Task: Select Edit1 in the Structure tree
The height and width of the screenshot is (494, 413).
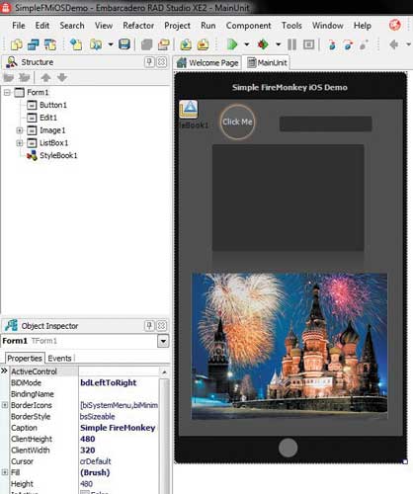Action: [x=48, y=118]
